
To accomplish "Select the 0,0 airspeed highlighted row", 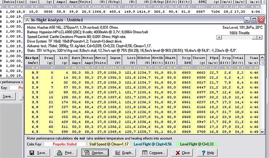I will [x=142, y=67].
